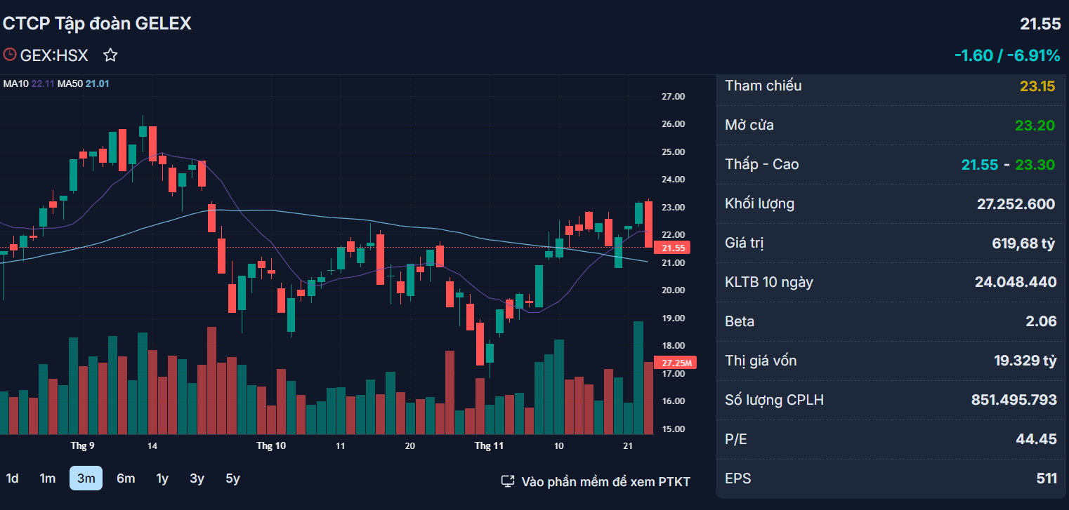Image resolution: width=1069 pixels, height=510 pixels.
Task: Click the monitor icon near Vào phần mềm
Action: pos(508,481)
